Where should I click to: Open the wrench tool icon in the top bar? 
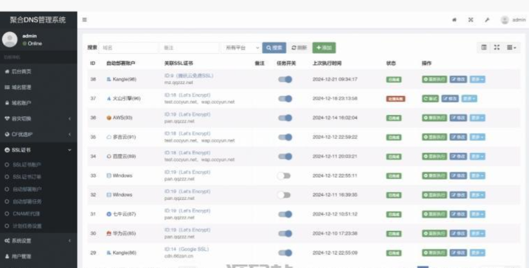click(x=487, y=20)
